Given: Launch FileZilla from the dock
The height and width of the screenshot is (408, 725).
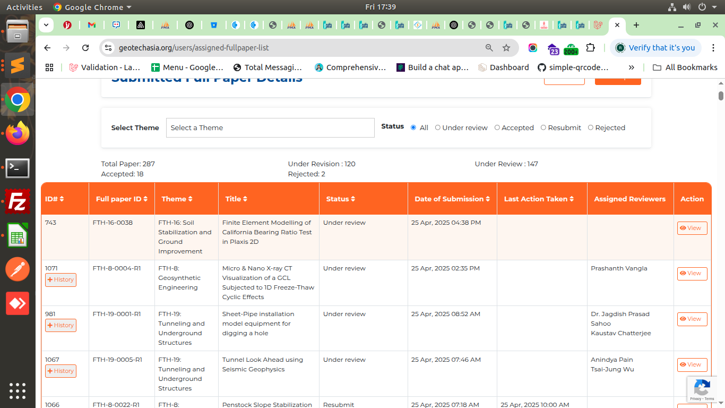Looking at the screenshot, I should pos(18,202).
